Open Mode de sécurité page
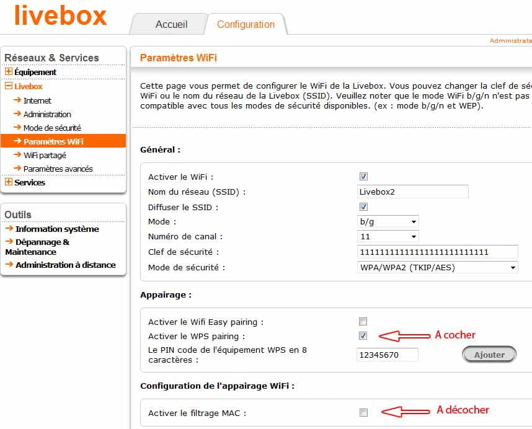Viewport: 532px width, 429px height. pos(52,128)
